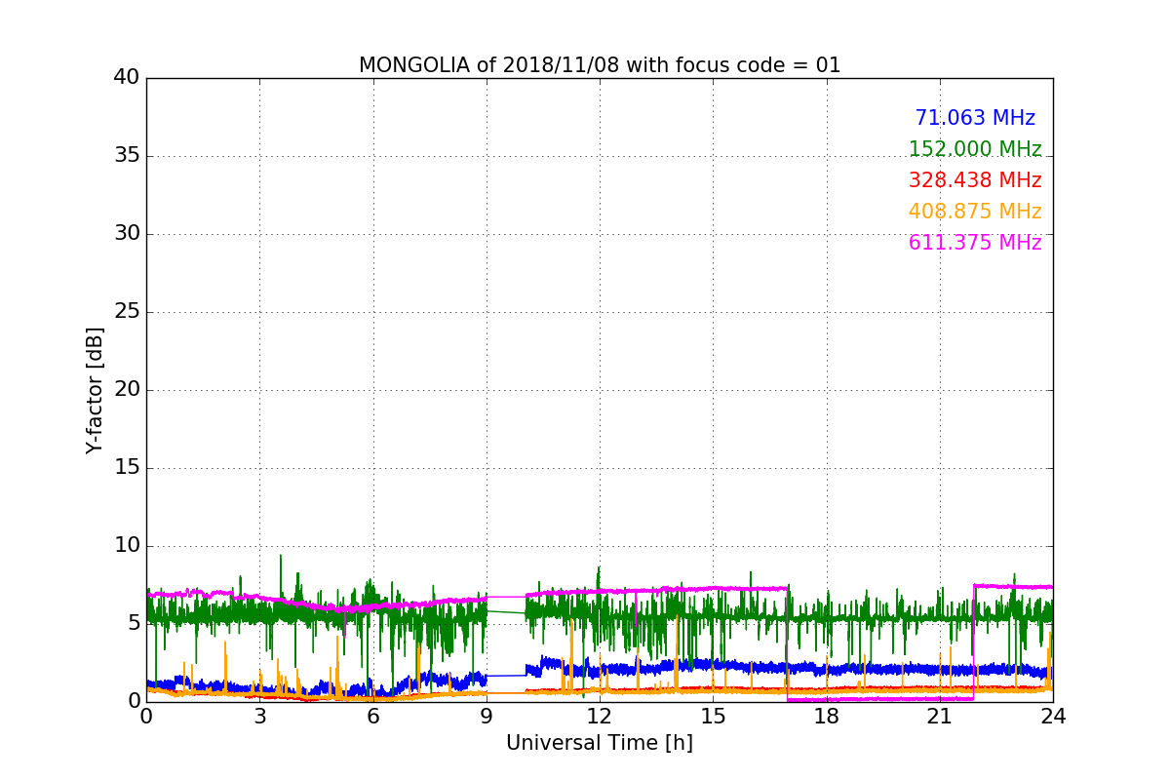Click x-axis tick label 18
The height and width of the screenshot is (780, 1170).
click(x=826, y=717)
